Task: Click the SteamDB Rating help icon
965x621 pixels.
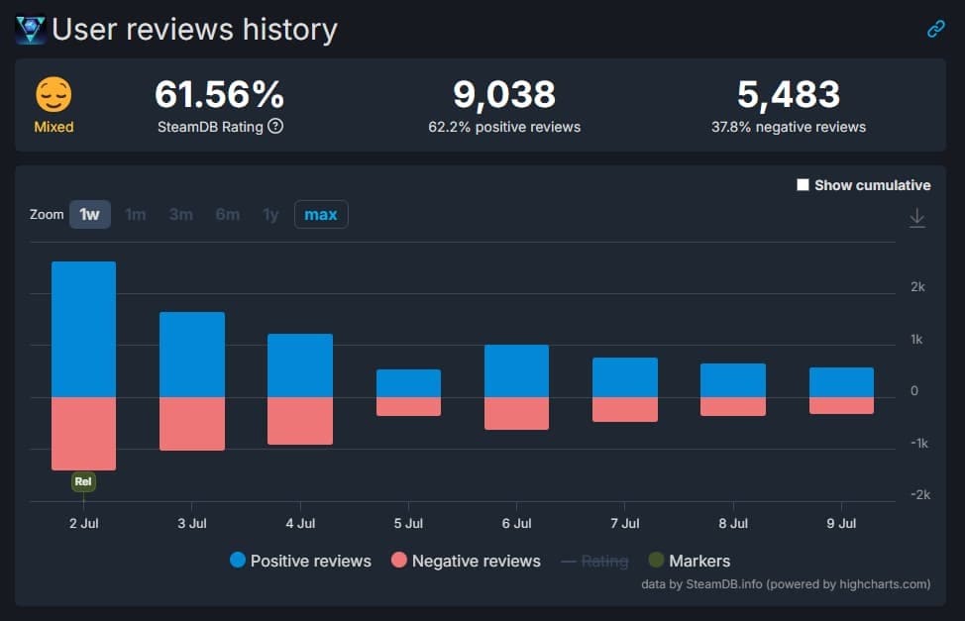Action: 275,126
